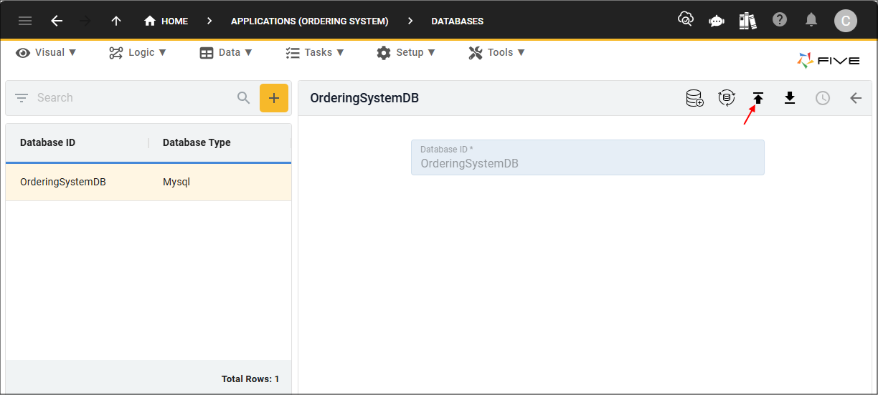
Task: Click the magnifier search icon
Action: [244, 98]
